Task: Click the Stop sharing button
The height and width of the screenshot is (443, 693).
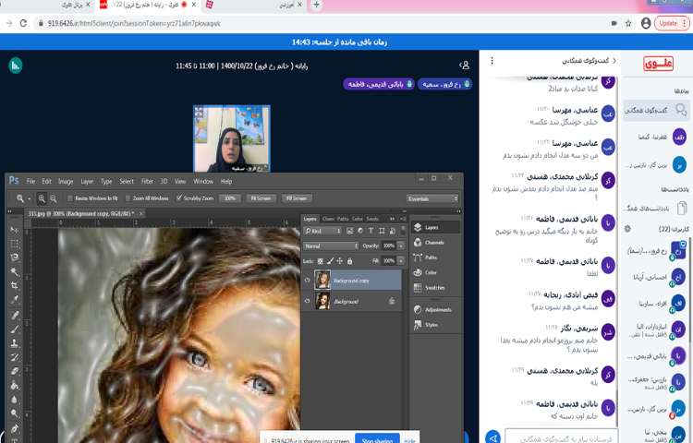Action: [x=377, y=439]
